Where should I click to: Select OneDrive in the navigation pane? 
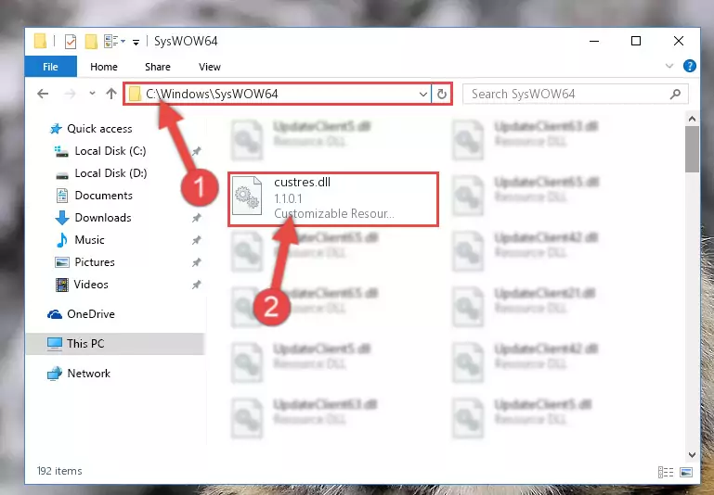[x=91, y=314]
